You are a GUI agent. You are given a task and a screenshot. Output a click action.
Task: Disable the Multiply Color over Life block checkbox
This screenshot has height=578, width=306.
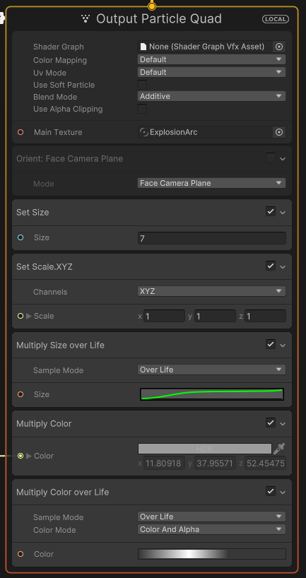271,491
